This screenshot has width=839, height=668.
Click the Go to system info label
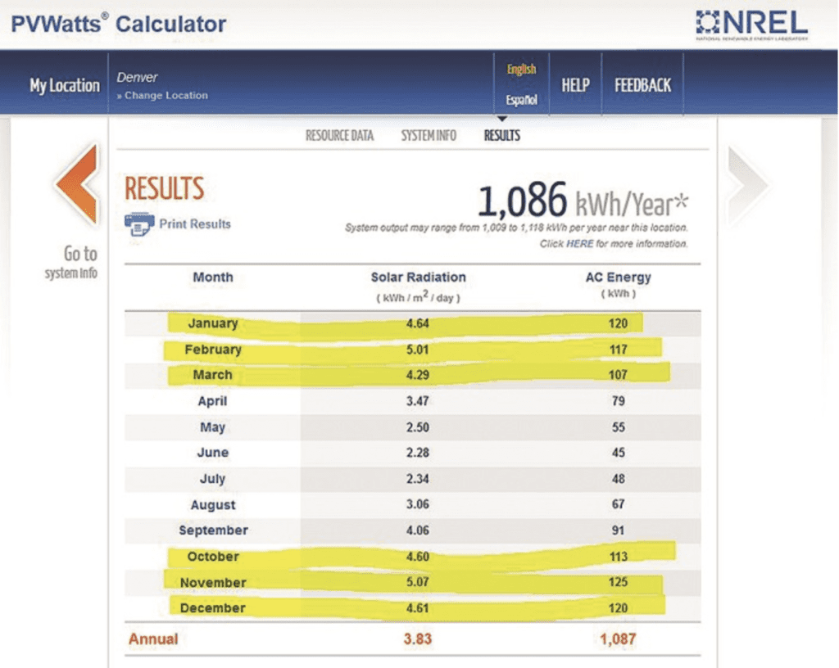click(x=71, y=263)
